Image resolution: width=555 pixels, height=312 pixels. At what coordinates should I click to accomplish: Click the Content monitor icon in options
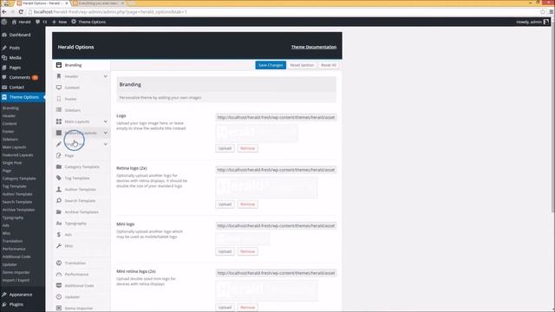[59, 88]
